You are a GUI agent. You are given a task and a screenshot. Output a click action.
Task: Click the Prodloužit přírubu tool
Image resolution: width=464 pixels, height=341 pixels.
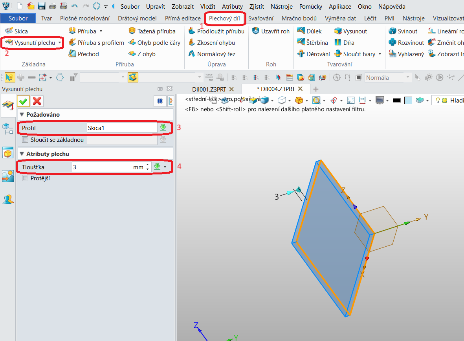click(216, 31)
